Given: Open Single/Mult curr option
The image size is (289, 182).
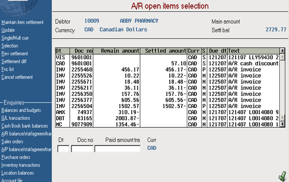Looking at the screenshot, I should coord(15,38).
